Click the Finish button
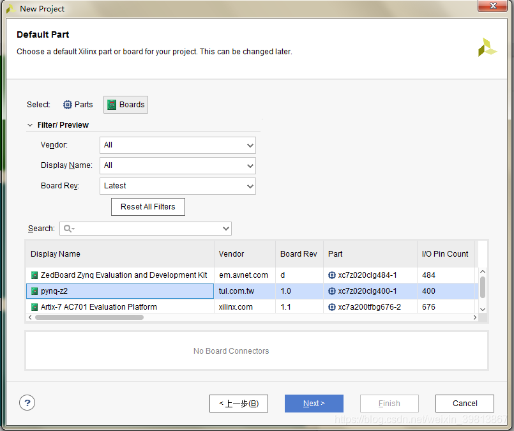 click(x=389, y=404)
